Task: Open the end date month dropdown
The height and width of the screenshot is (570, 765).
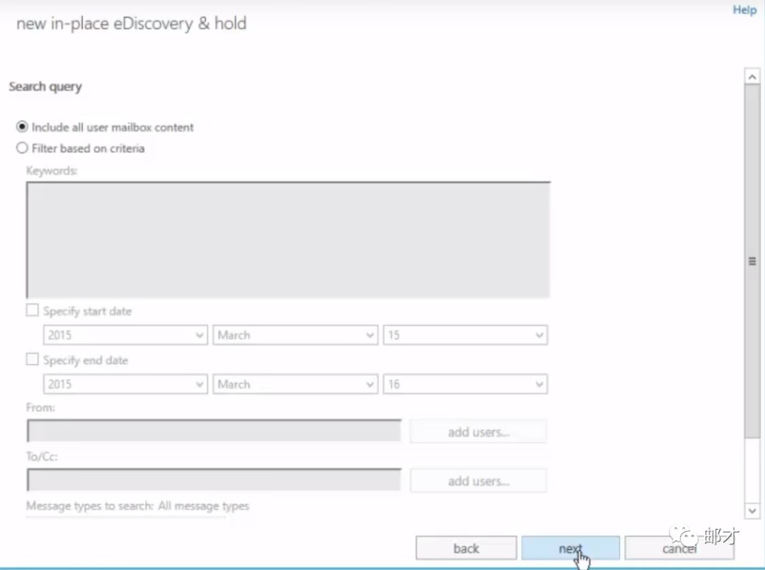Action: pyautogui.click(x=295, y=384)
